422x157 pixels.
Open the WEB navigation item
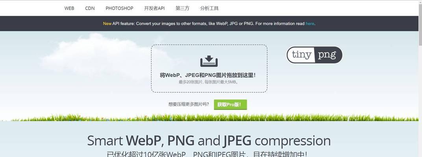coord(69,8)
